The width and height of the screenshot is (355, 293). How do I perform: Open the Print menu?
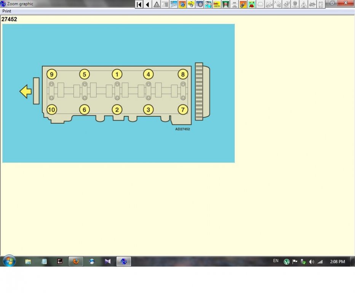point(7,11)
